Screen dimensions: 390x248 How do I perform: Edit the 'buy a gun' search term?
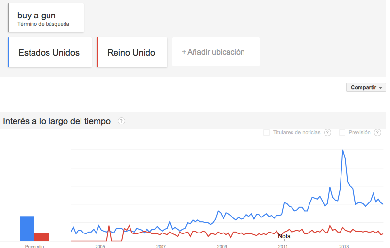(x=46, y=18)
